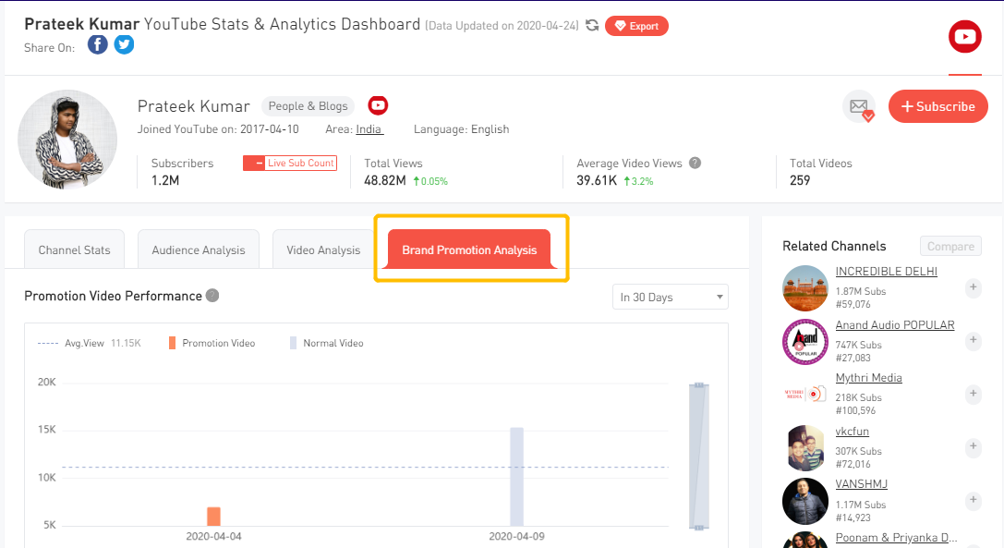Click the Joined YouTube on: 2017-04-10 text
1004x548 pixels.
point(218,128)
